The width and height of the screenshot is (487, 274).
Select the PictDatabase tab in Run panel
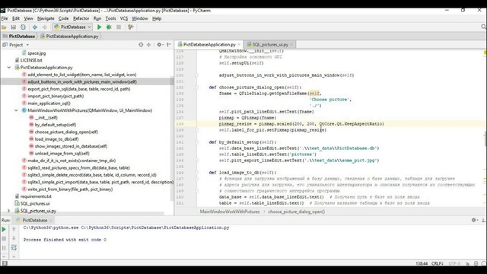[x=34, y=220]
